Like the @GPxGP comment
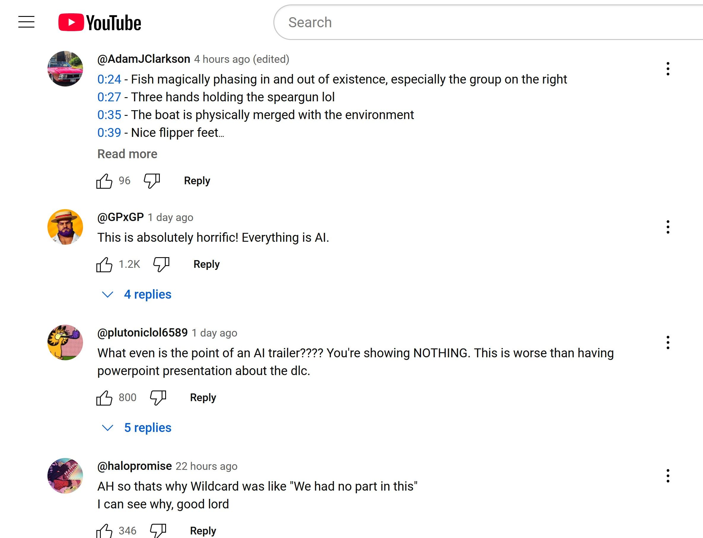The image size is (703, 538). [104, 265]
